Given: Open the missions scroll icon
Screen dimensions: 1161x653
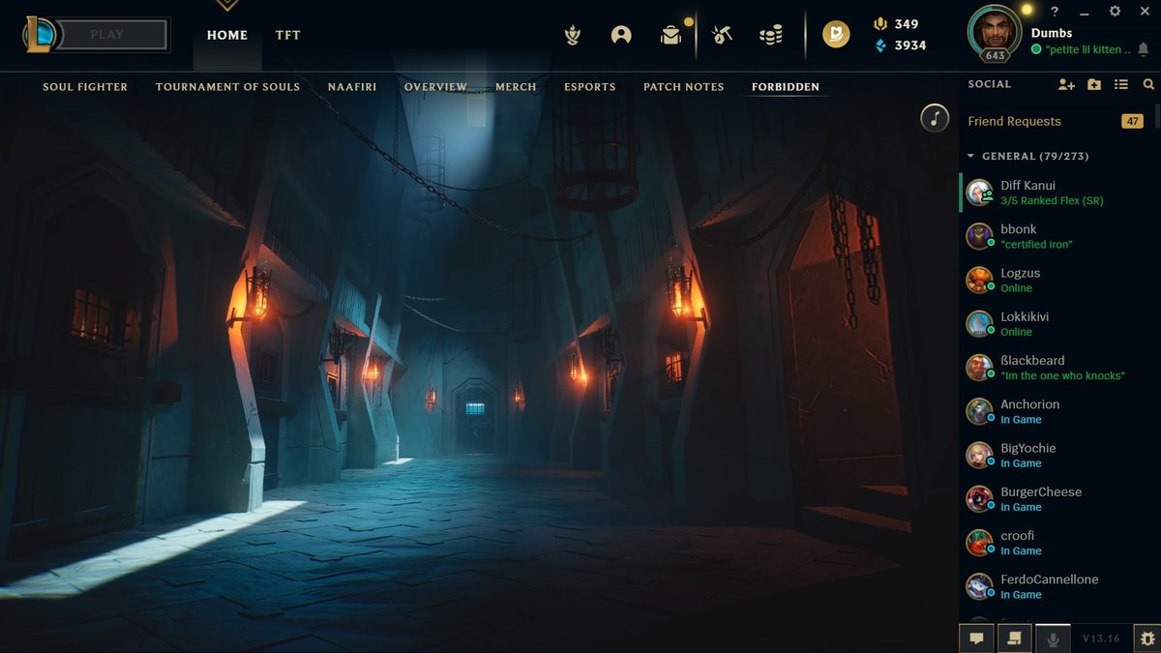Looking at the screenshot, I should (x=1015, y=638).
